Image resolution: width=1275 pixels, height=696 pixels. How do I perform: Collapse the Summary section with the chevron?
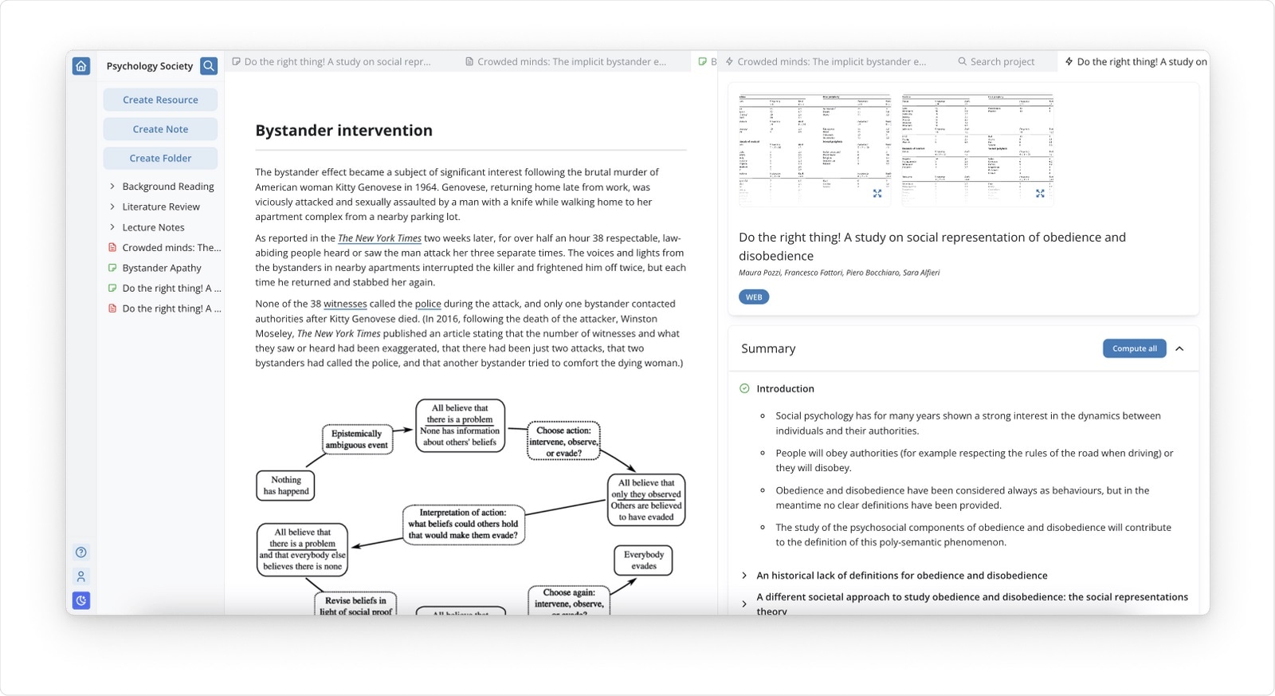[1180, 348]
